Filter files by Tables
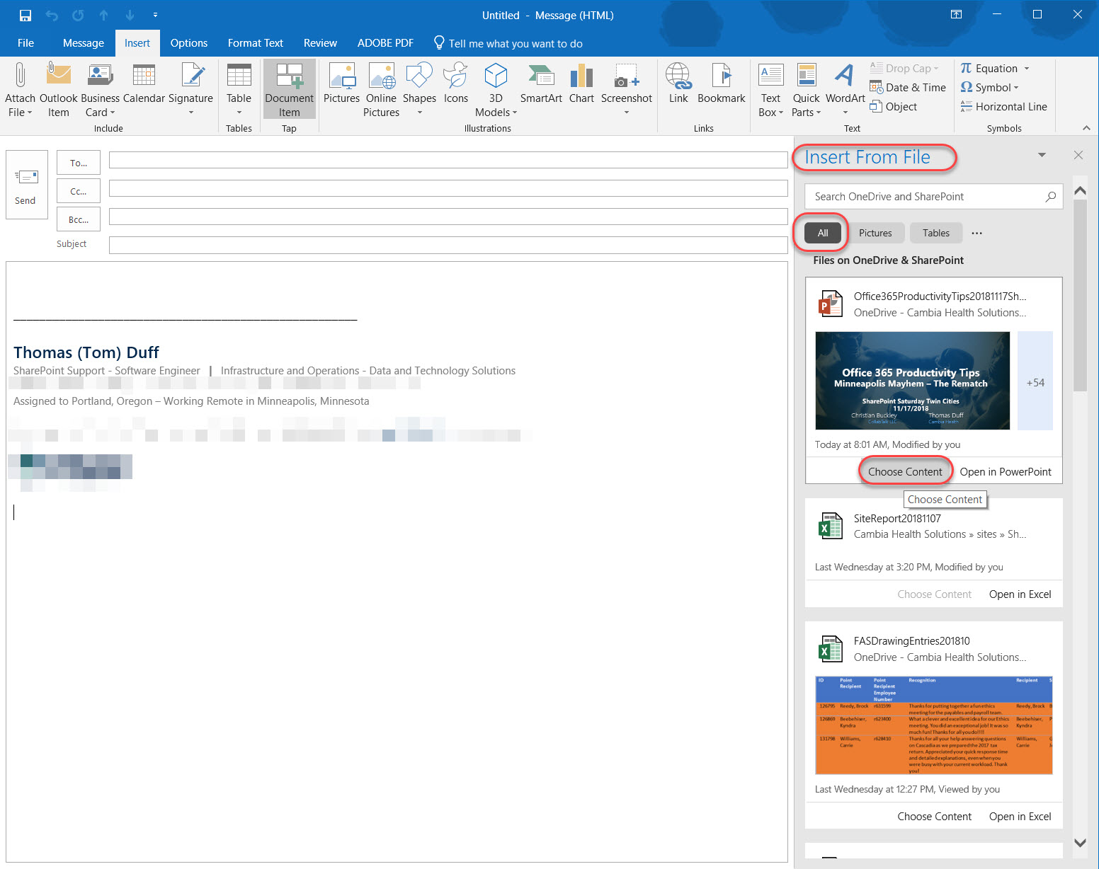Screen dimensions: 1099x869 pyautogui.click(x=935, y=233)
